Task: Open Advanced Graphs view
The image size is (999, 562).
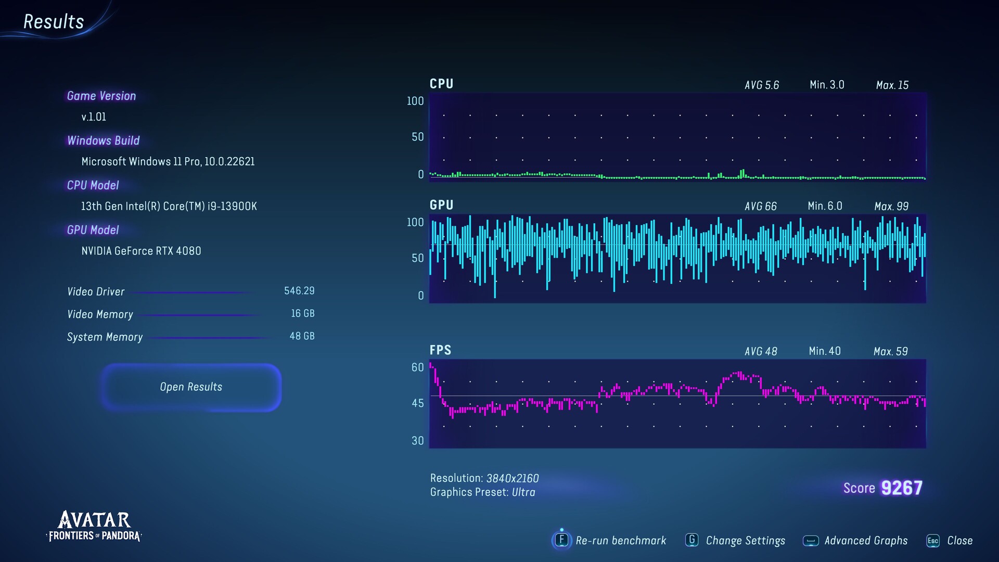Action: coord(865,541)
